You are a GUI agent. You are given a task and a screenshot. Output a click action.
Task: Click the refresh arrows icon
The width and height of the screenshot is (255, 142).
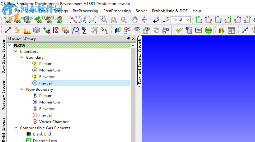(156, 30)
